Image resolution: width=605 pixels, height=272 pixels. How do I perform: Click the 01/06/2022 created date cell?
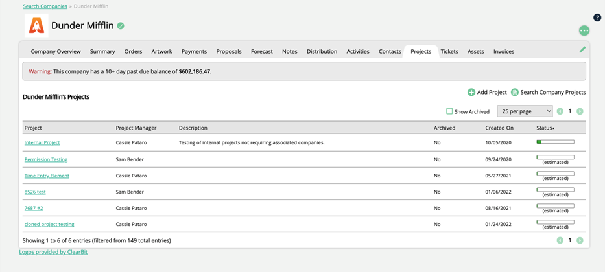pyautogui.click(x=498, y=192)
